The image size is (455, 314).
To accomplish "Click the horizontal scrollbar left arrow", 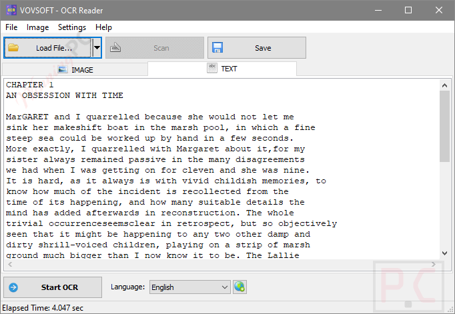I will (x=10, y=264).
